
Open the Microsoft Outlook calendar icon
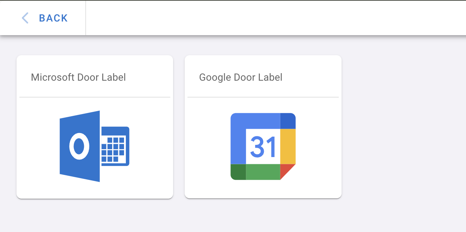coord(94,146)
